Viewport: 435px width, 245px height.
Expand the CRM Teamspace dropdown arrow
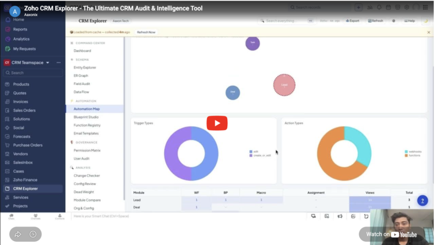pos(48,63)
